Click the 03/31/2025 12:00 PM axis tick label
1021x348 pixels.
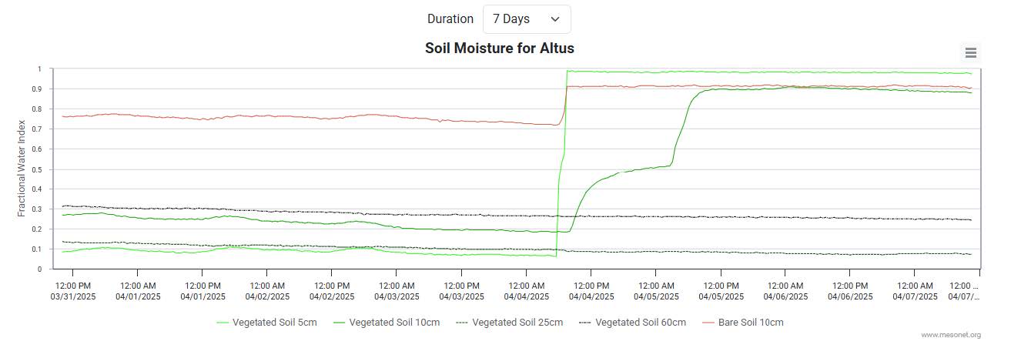(x=73, y=290)
